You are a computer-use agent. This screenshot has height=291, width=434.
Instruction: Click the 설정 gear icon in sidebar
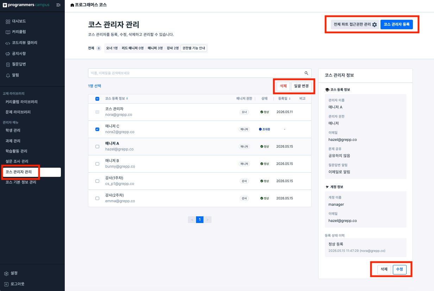(x=6, y=273)
